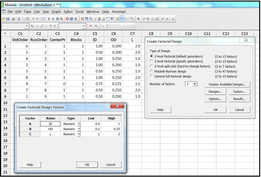The height and width of the screenshot is (177, 261).
Task: Click the Copy icon in toolbar
Action: coord(23,19)
